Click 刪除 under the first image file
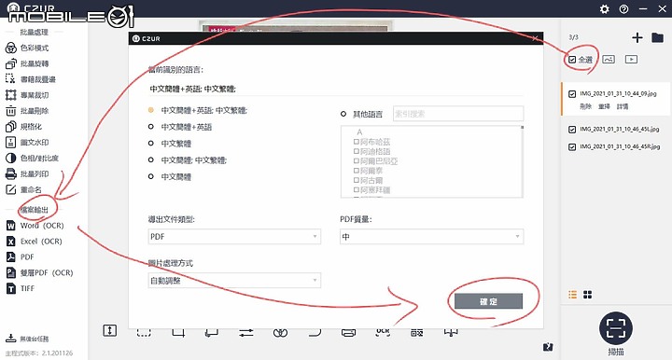This screenshot has height=360, width=672. [x=585, y=106]
